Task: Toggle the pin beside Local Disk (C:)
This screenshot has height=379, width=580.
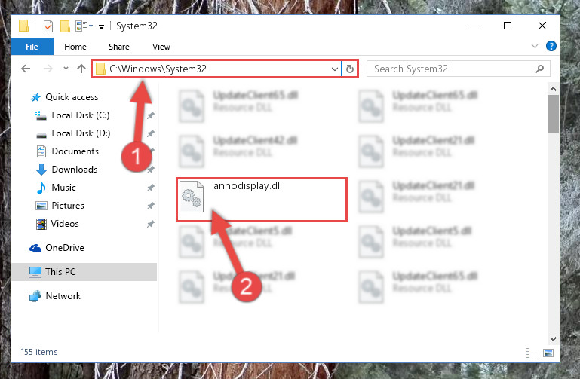Action: 150,115
